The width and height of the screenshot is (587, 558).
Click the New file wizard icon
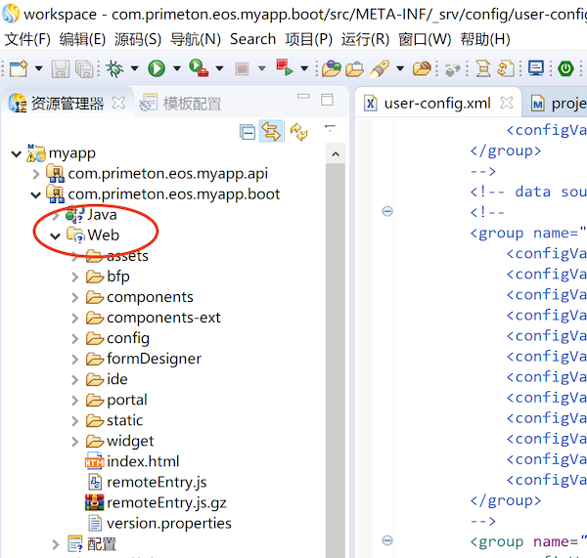[x=17, y=68]
